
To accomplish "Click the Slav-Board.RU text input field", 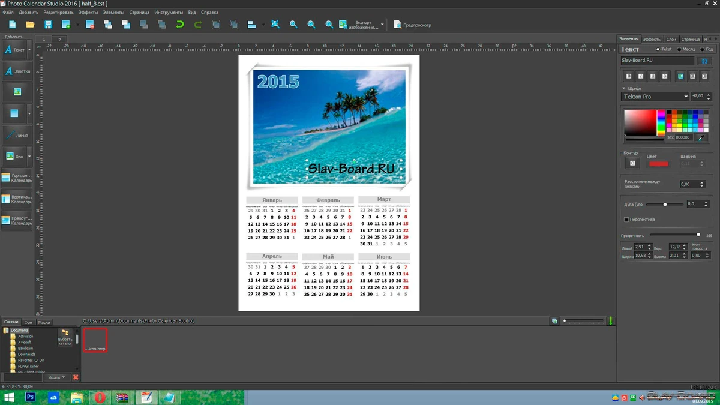I will (x=658, y=61).
